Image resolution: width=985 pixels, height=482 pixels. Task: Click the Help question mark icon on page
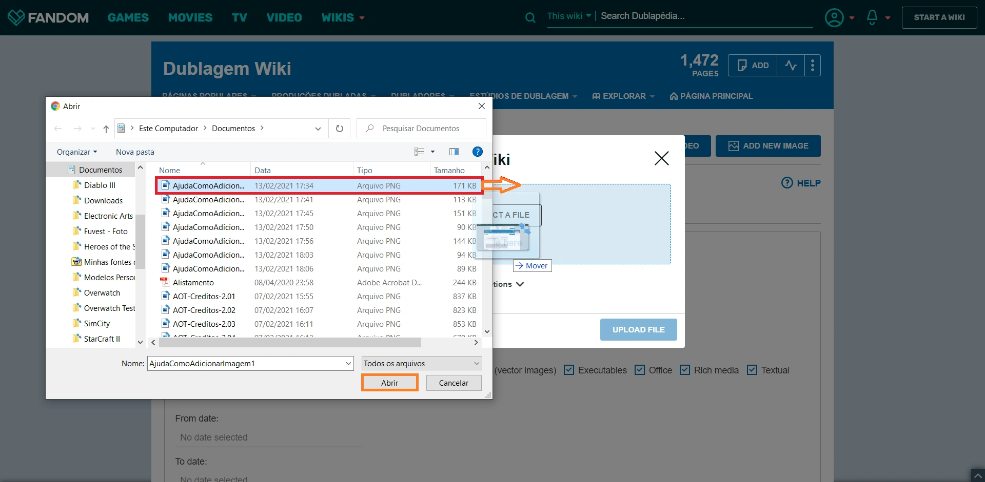click(x=787, y=183)
